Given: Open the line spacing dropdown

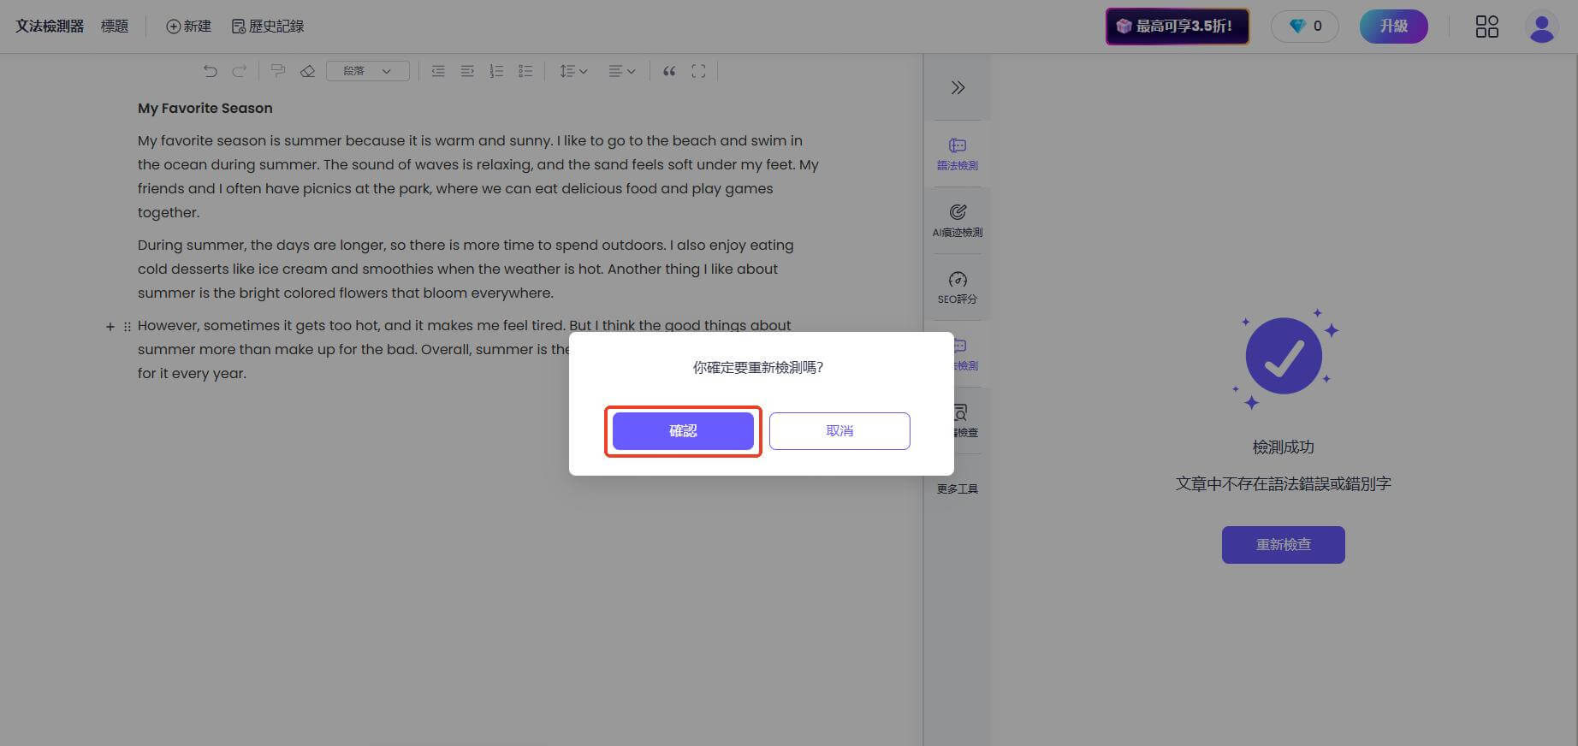Looking at the screenshot, I should coord(573,71).
